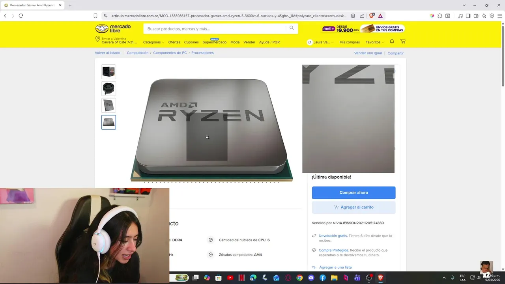Open the Cupones menu item
The height and width of the screenshot is (284, 505).
[191, 42]
